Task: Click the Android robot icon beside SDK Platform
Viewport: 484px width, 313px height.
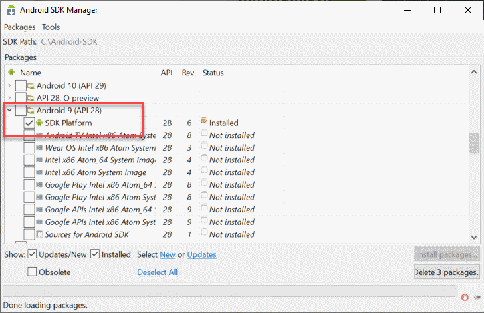Action: tap(39, 123)
